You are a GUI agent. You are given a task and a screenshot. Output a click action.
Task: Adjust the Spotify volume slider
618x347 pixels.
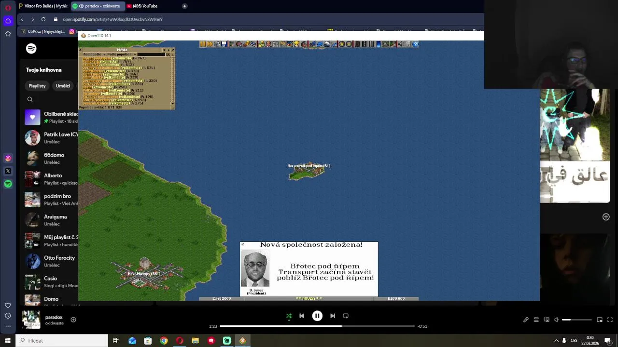coord(577,320)
